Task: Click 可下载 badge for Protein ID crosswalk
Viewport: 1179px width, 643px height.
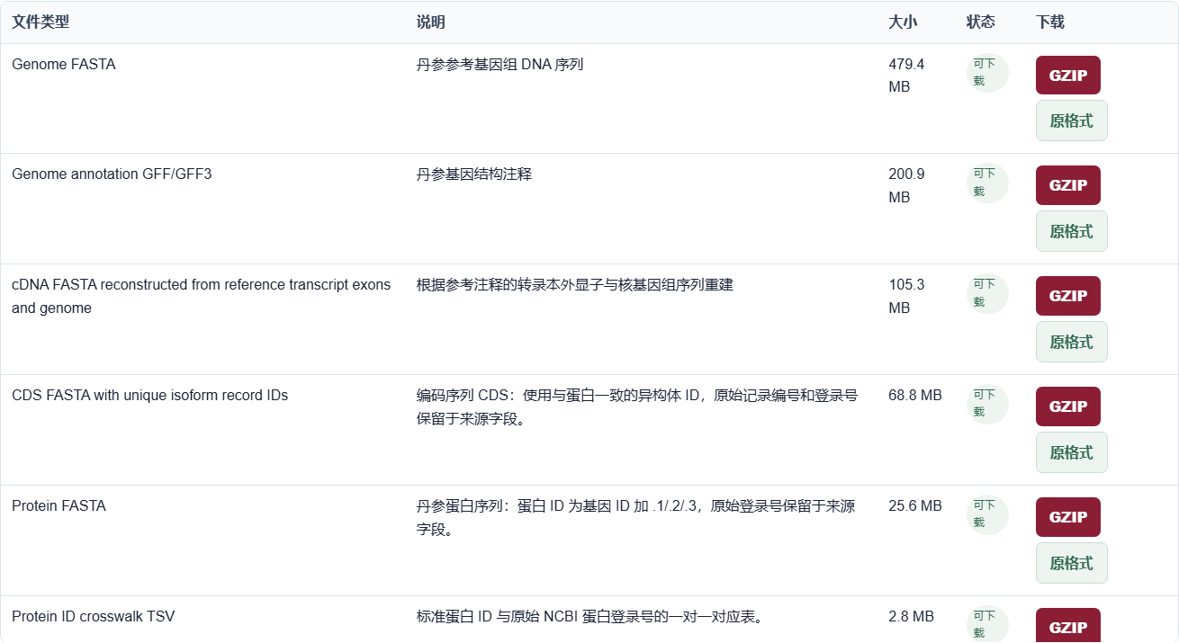Action: pyautogui.click(x=987, y=625)
